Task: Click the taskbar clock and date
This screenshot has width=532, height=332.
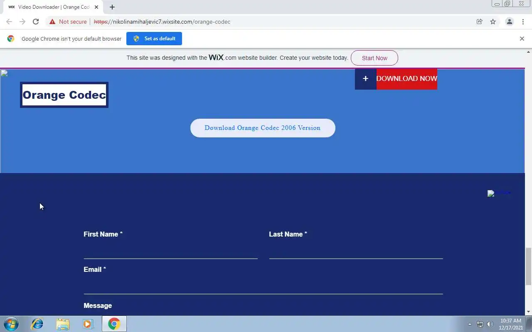Action: [511, 324]
